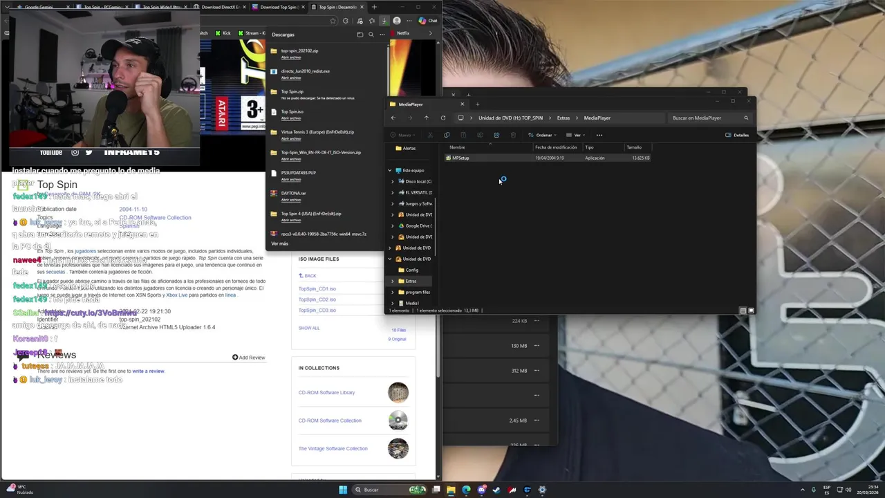Select Config folder in navigation tree

point(412,270)
